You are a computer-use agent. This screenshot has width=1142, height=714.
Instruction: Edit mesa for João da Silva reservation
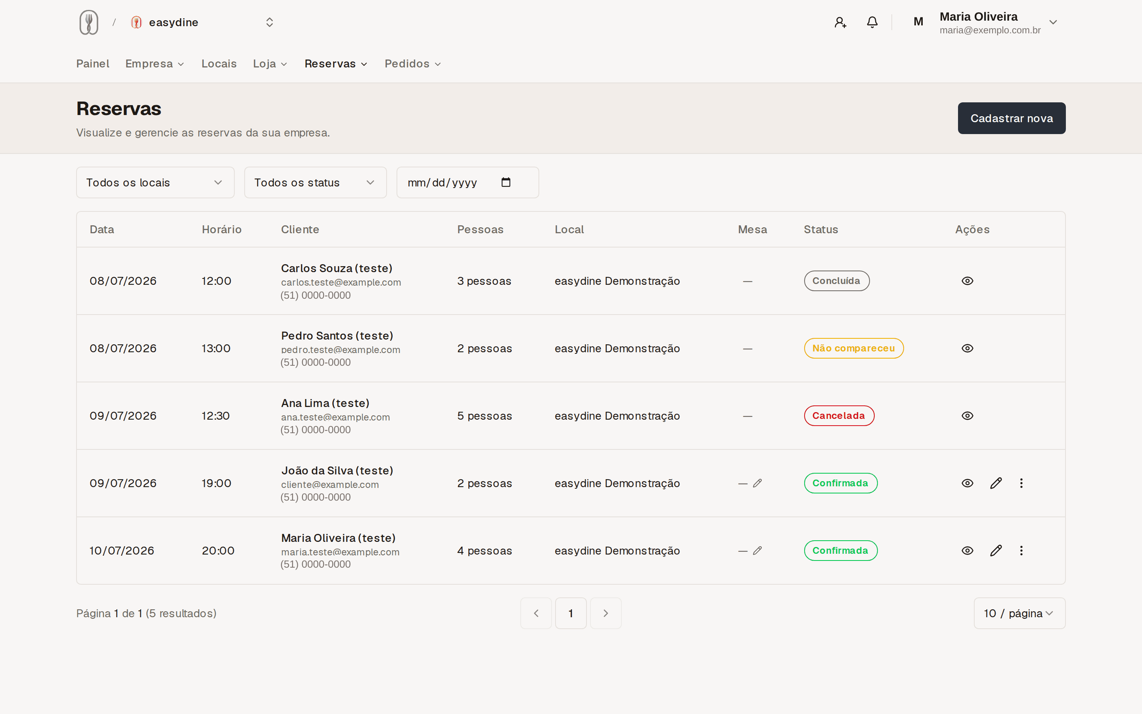757,483
